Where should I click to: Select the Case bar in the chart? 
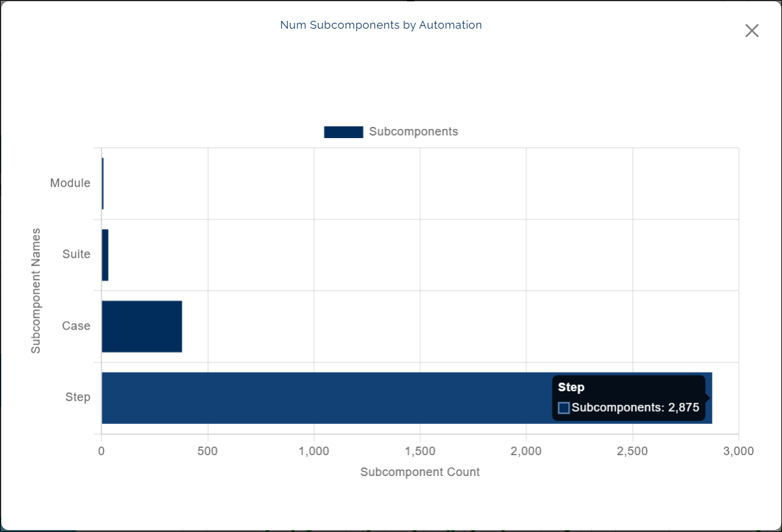[141, 326]
